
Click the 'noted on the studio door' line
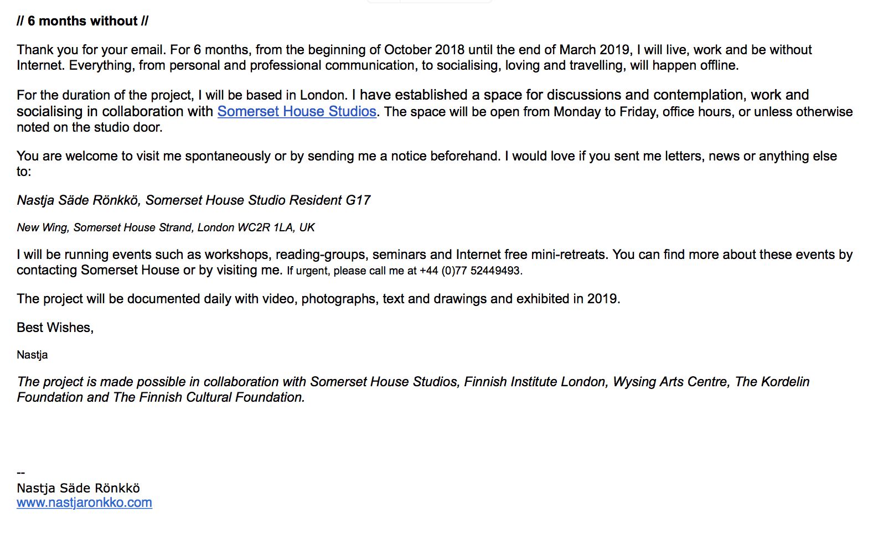(90, 127)
